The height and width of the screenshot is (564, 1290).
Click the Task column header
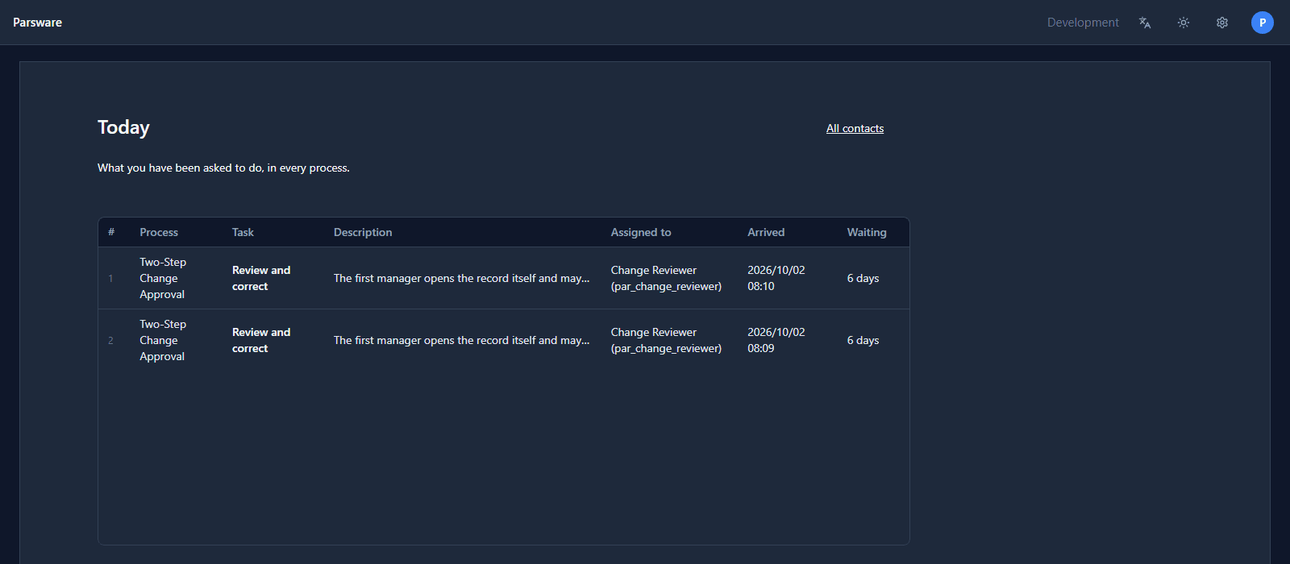243,232
